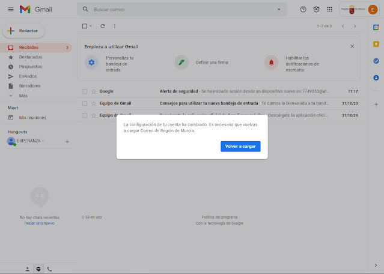This screenshot has width=384, height=274.
Task: Click Volver a cargar button
Action: [240, 146]
